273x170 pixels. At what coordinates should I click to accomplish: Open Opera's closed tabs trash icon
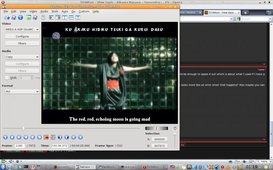tap(269, 13)
